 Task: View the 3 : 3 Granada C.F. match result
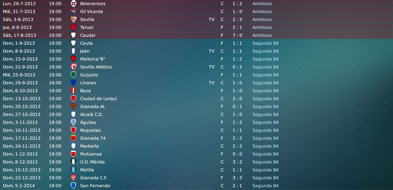click(237, 178)
